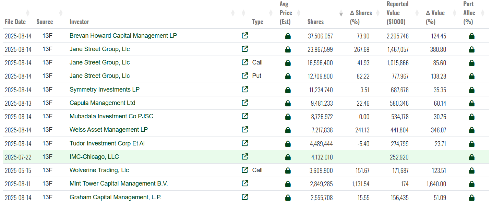Click locked Avg Price icon for Symmetry Investments
This screenshot has width=492, height=201.
288,90
